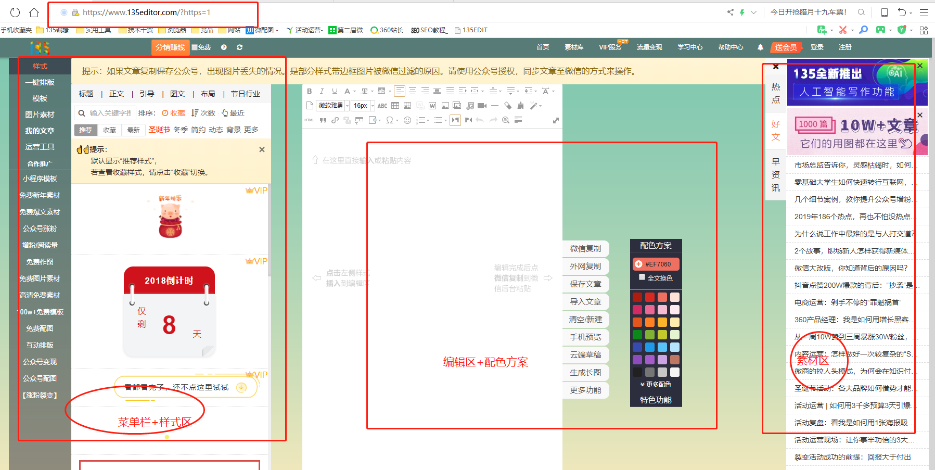Click the 送会员 button

click(786, 47)
